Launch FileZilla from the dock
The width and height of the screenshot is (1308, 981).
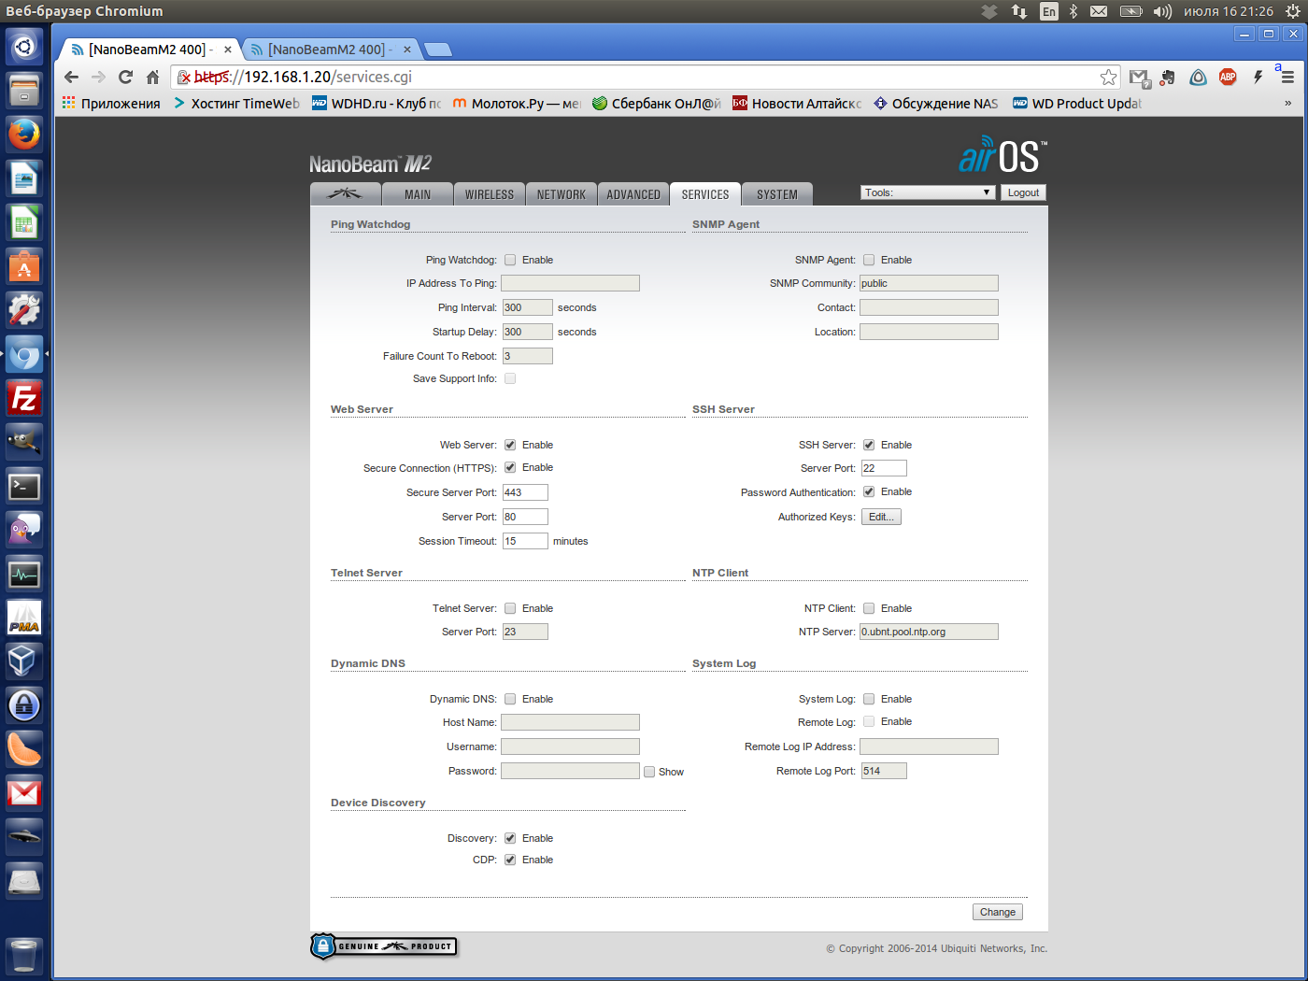point(24,398)
